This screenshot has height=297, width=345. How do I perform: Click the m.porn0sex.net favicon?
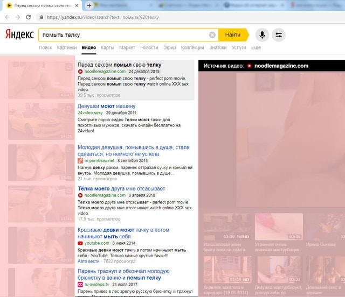point(80,160)
